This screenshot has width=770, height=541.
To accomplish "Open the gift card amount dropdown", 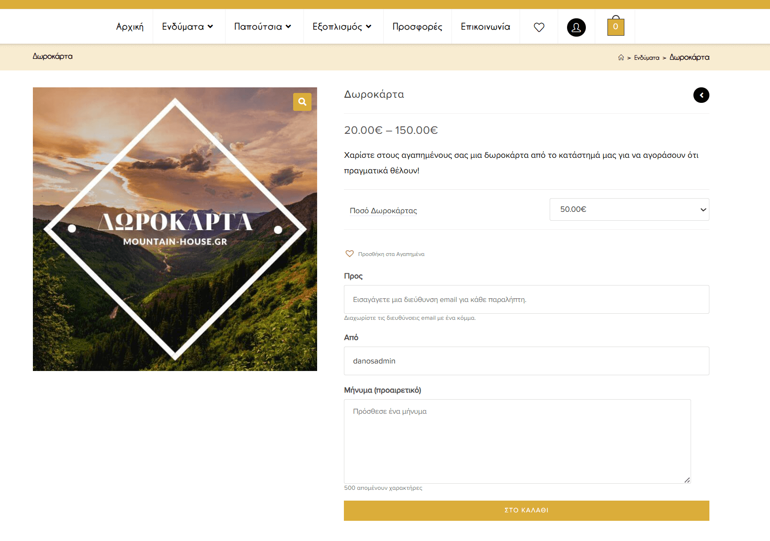I will point(629,209).
